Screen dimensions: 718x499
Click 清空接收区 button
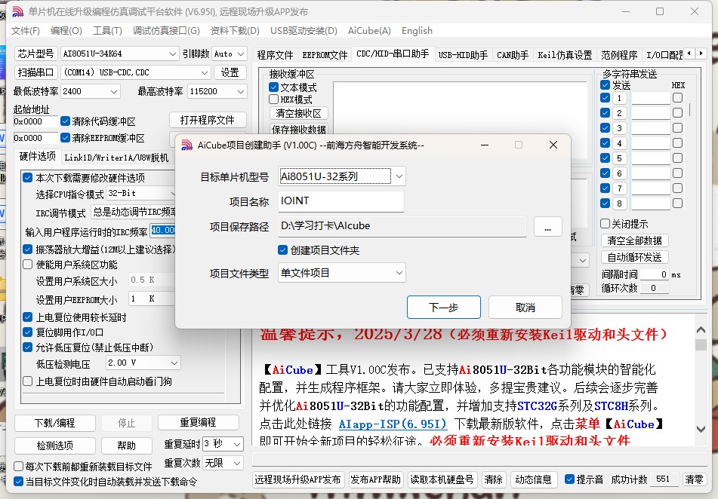[298, 113]
